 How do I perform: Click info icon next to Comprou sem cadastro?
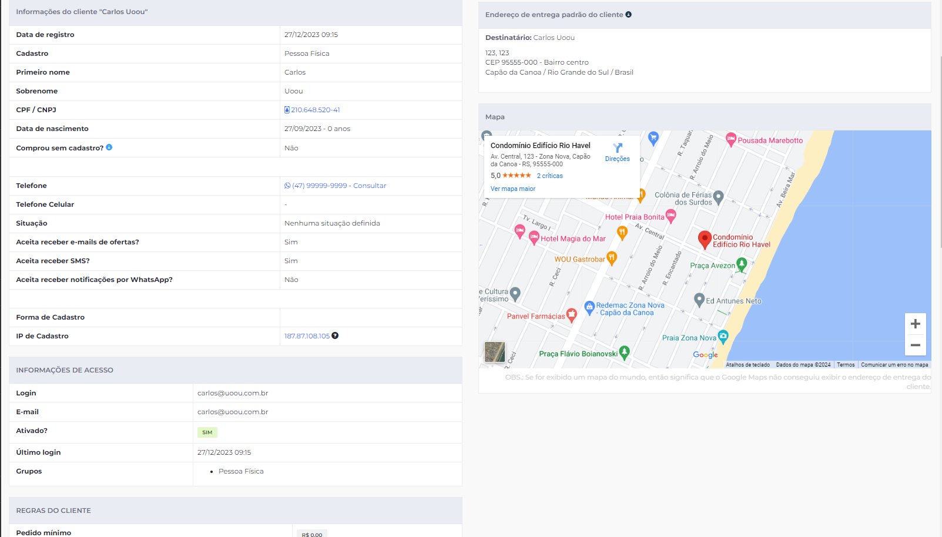pyautogui.click(x=109, y=147)
